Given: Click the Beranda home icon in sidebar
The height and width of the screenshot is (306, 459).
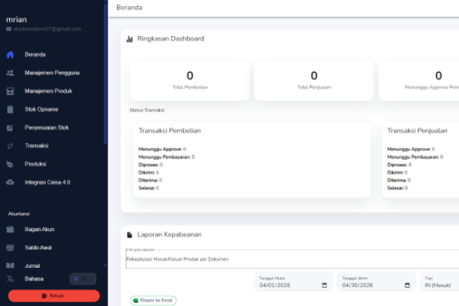Looking at the screenshot, I should tap(10, 54).
